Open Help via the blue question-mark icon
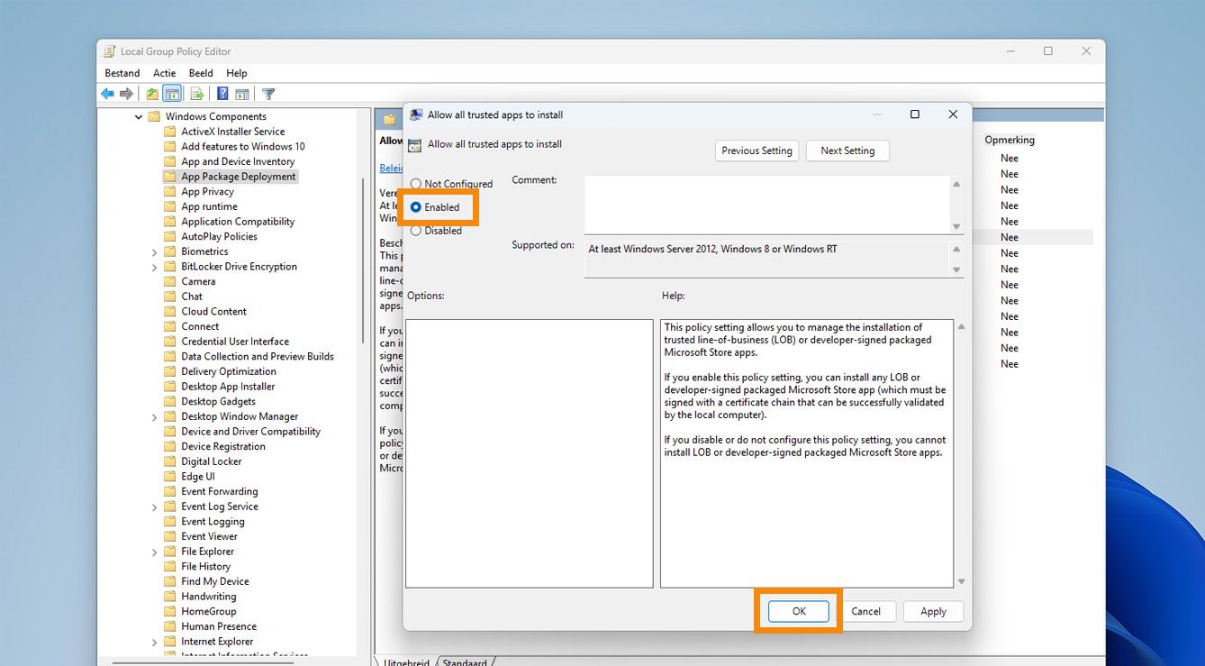This screenshot has height=666, width=1205. [222, 94]
